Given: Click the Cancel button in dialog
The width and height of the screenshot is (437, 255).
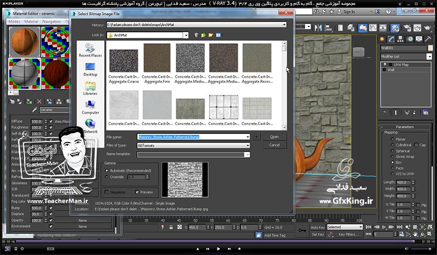Looking at the screenshot, I should pyautogui.click(x=274, y=145).
